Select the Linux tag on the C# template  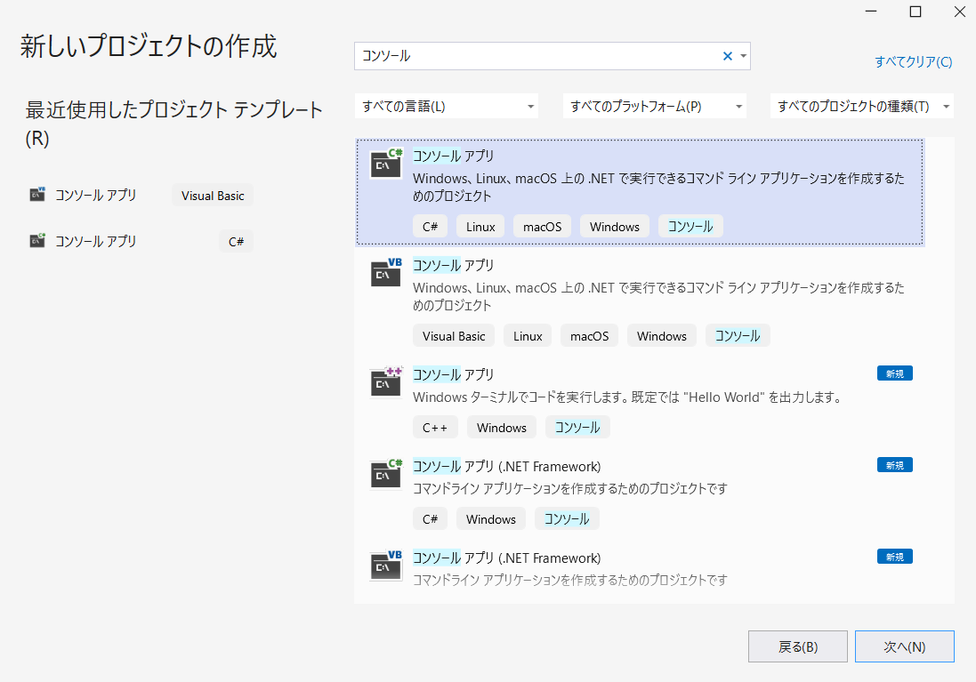480,226
